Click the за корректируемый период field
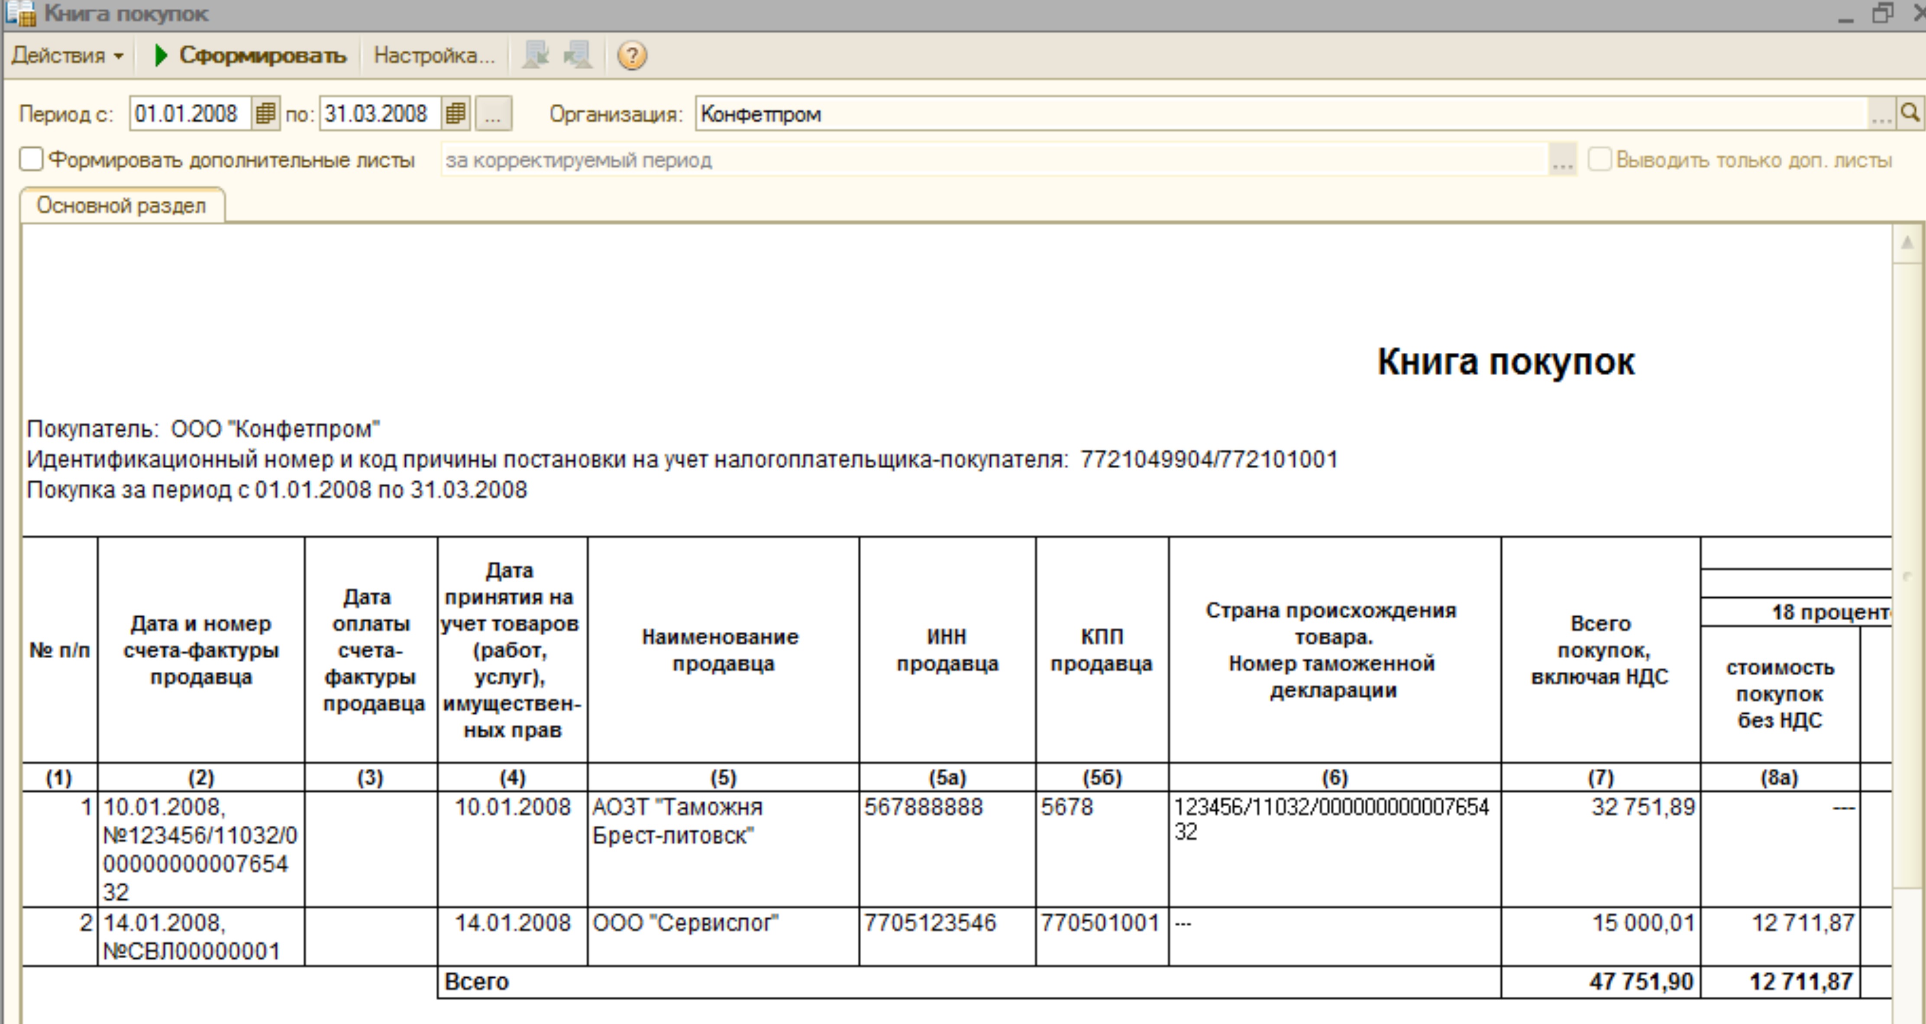This screenshot has height=1024, width=1926. 995,160
